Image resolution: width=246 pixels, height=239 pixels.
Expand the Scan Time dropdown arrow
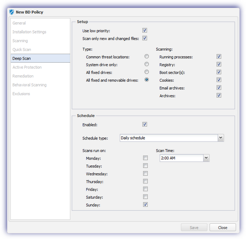206,158
